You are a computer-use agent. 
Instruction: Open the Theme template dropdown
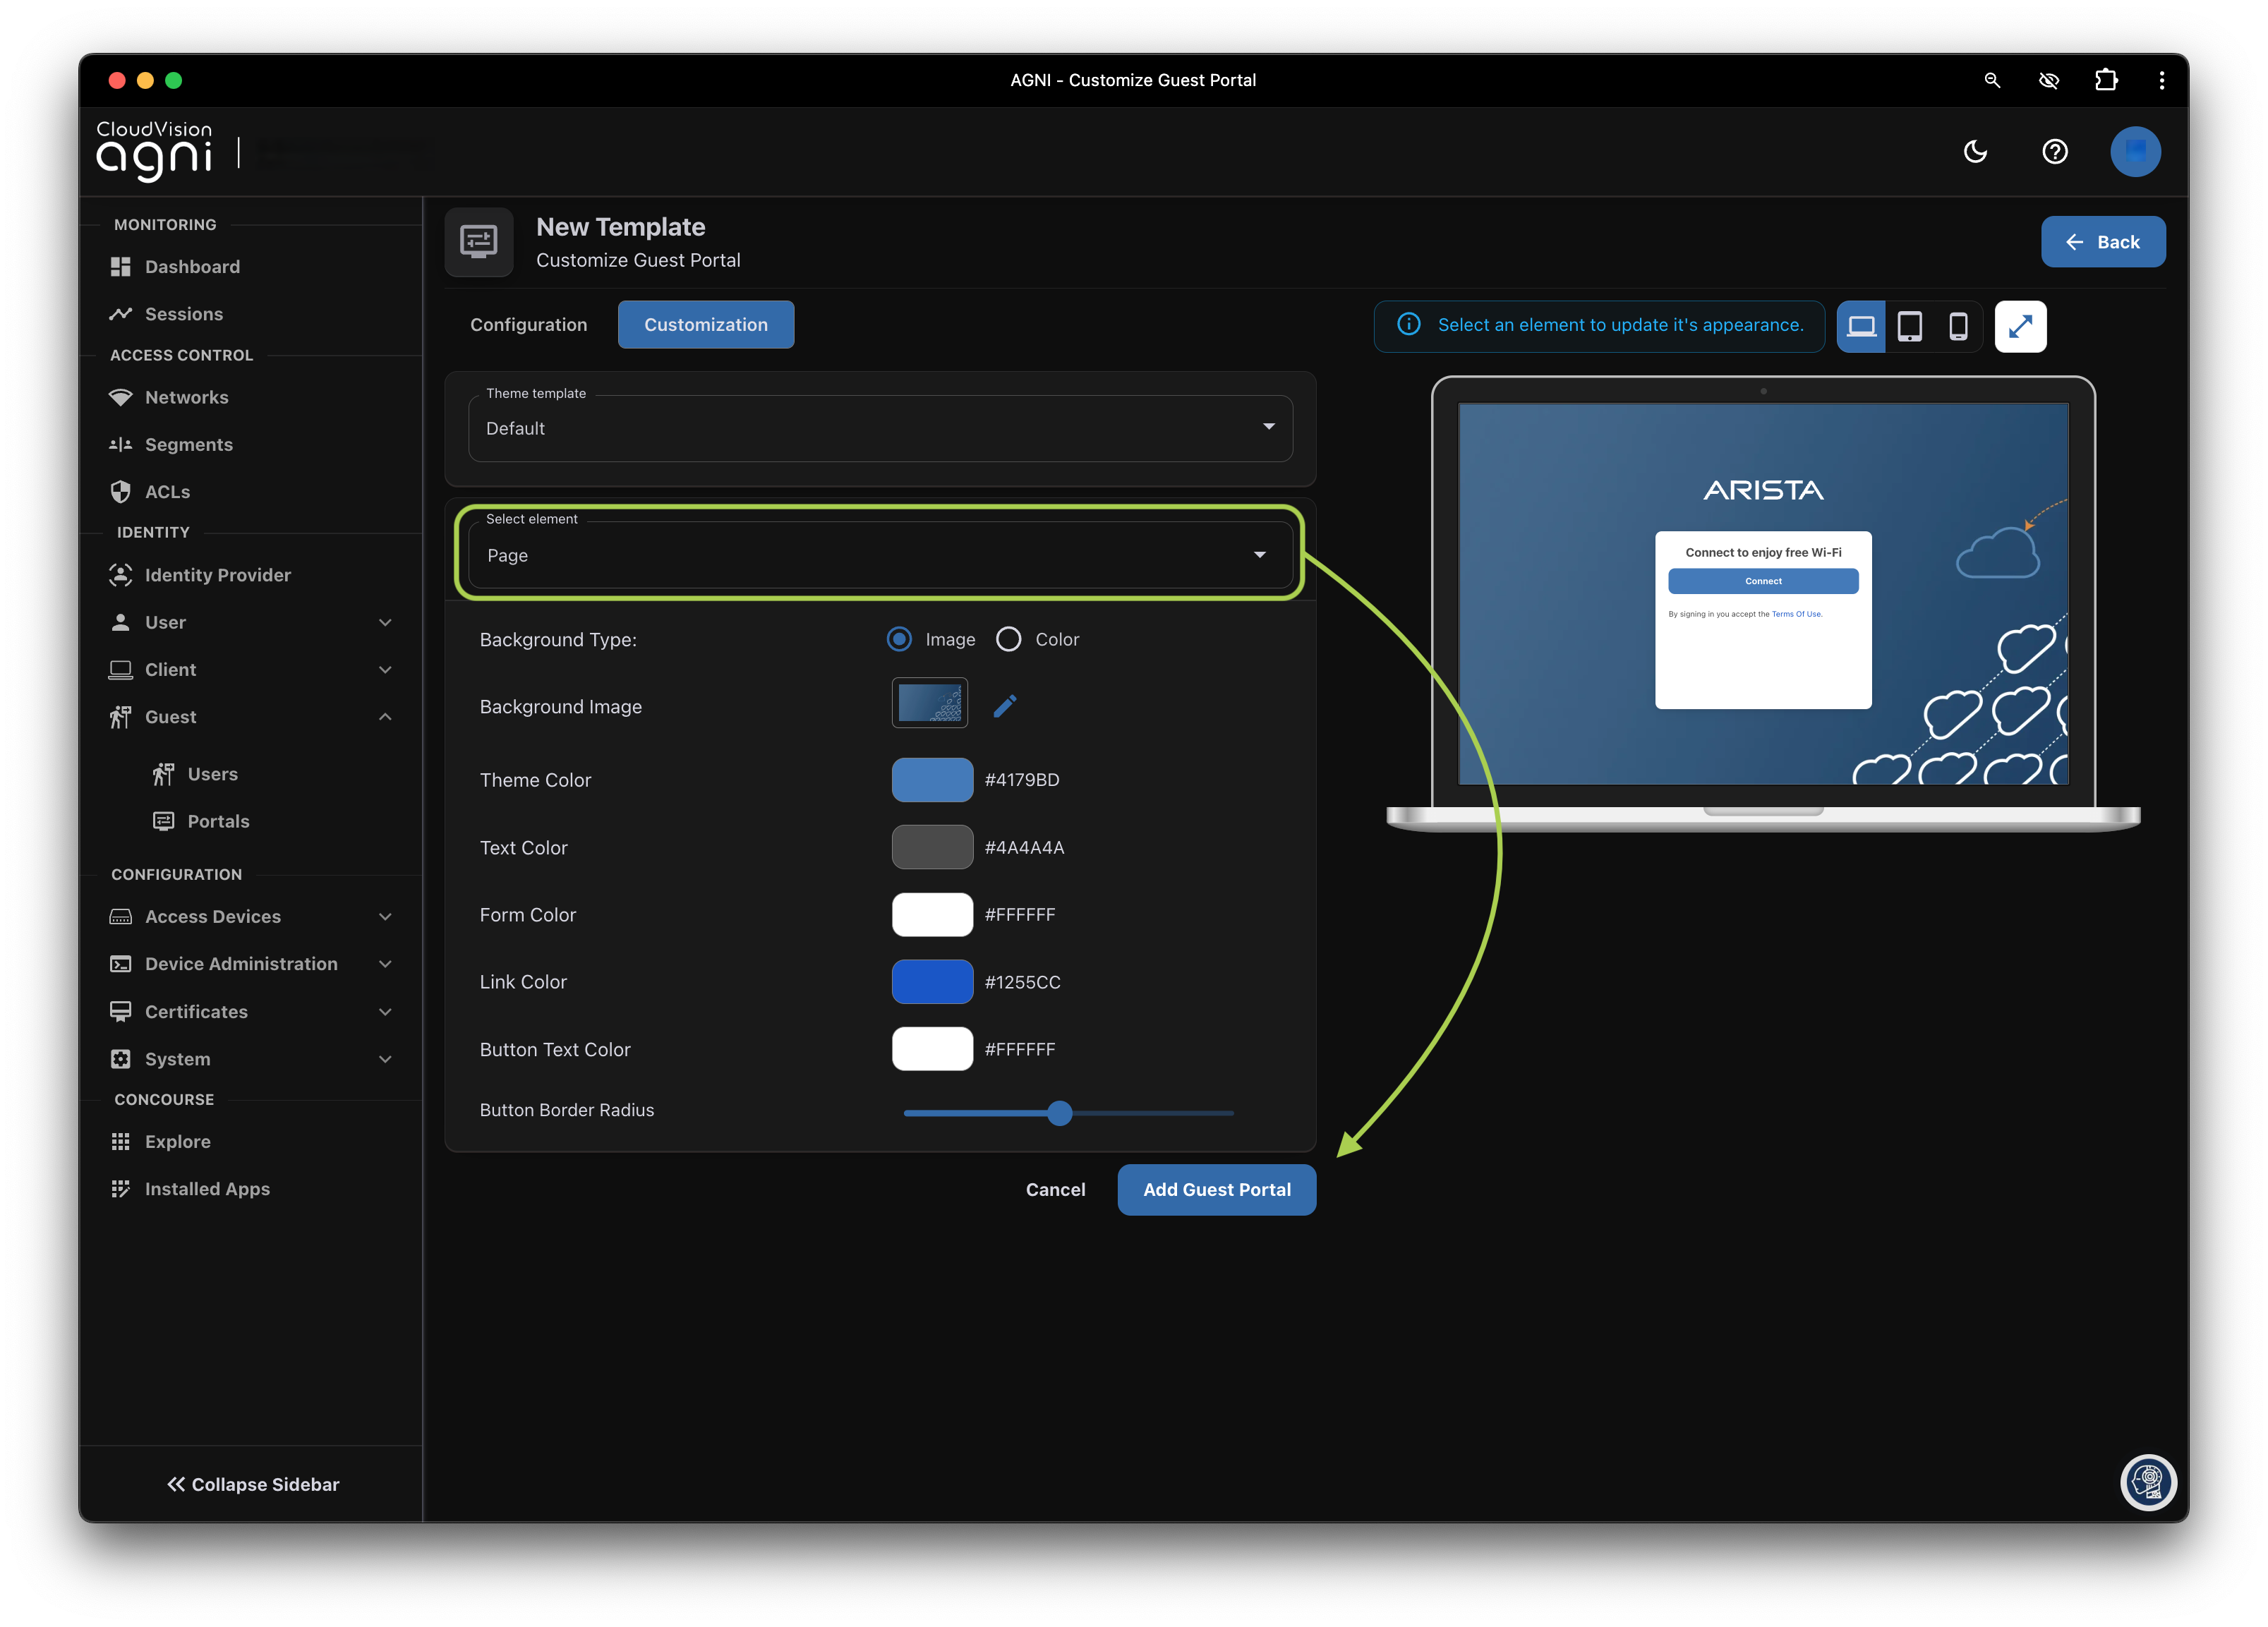point(880,428)
